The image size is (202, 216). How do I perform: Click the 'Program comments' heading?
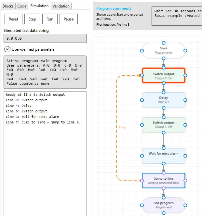(114, 8)
